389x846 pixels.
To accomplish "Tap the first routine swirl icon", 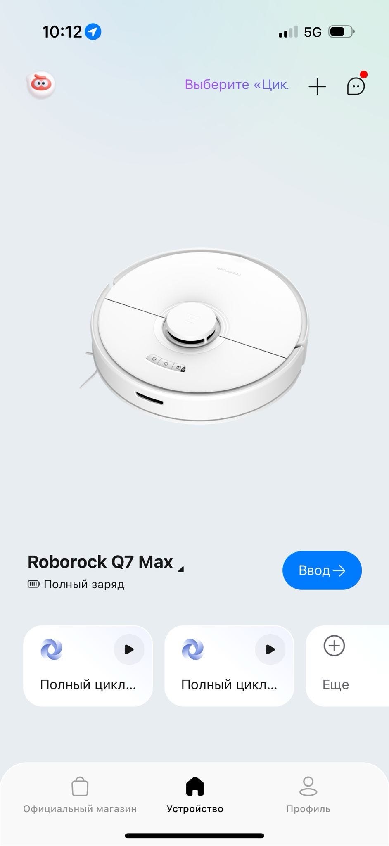I will pos(52,649).
